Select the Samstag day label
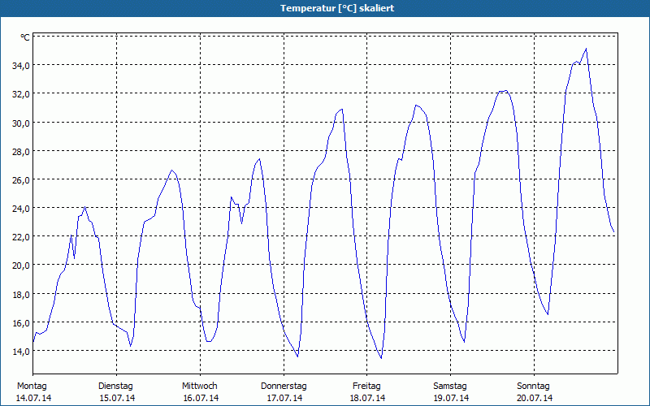The image size is (650, 406). click(x=450, y=387)
